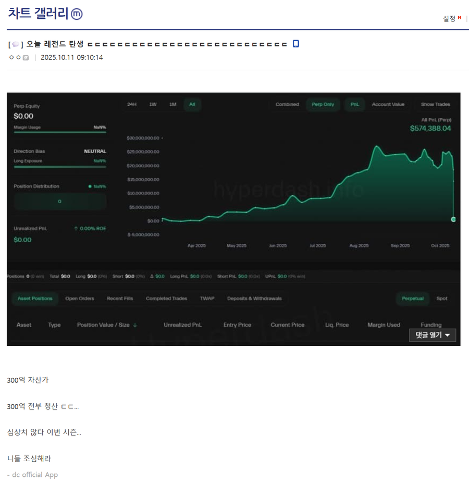
Task: Open the Deposits & Withdrawals tab
Action: pyautogui.click(x=254, y=299)
